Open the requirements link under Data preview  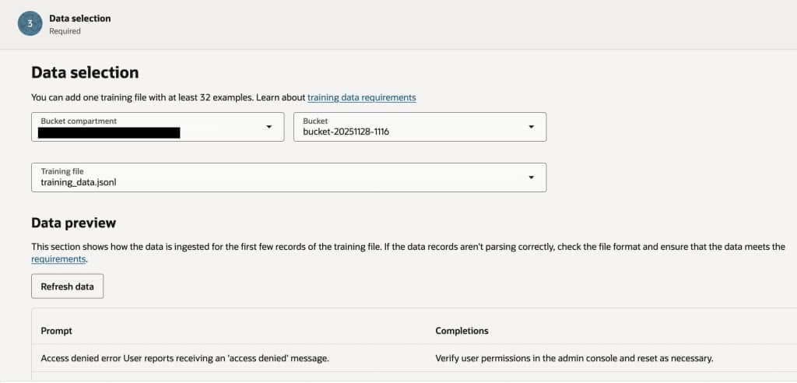[x=58, y=259]
